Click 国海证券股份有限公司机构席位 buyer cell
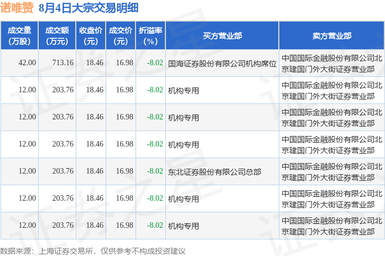Screen dimensions: 385x256 pos(222,64)
